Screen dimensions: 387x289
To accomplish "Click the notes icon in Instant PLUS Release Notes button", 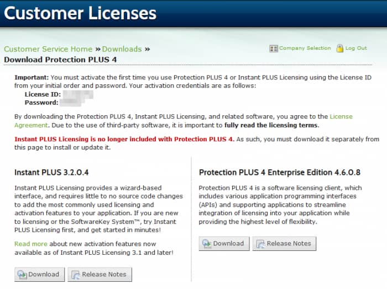I will coord(76,275).
